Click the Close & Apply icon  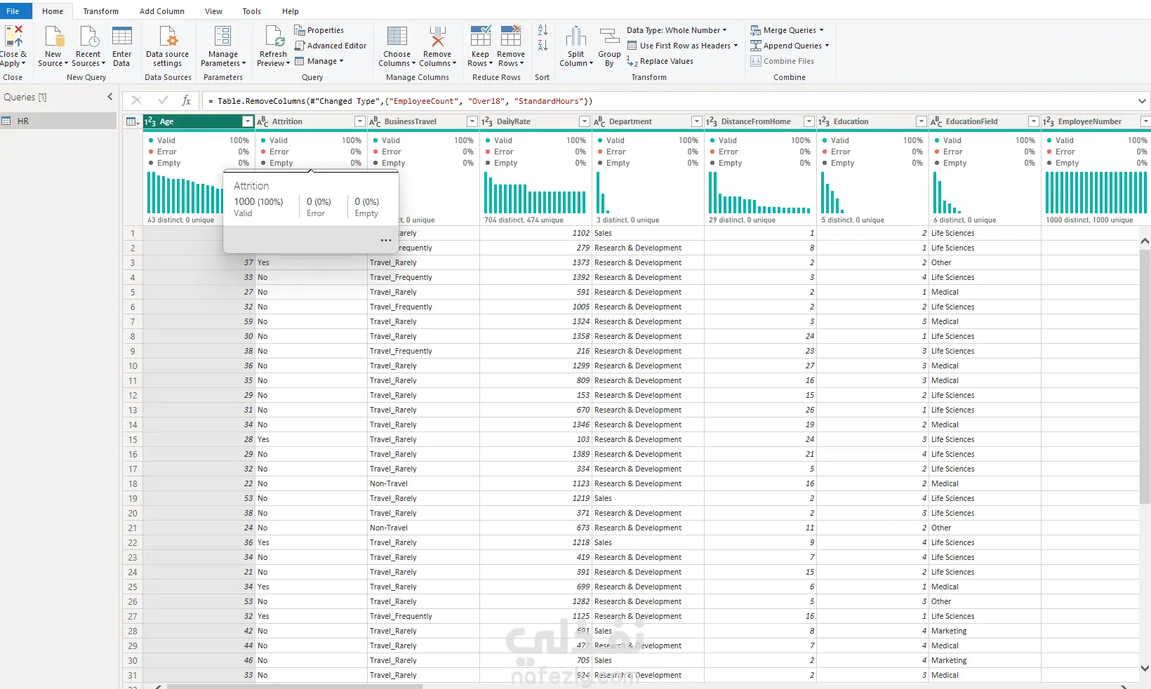[13, 36]
